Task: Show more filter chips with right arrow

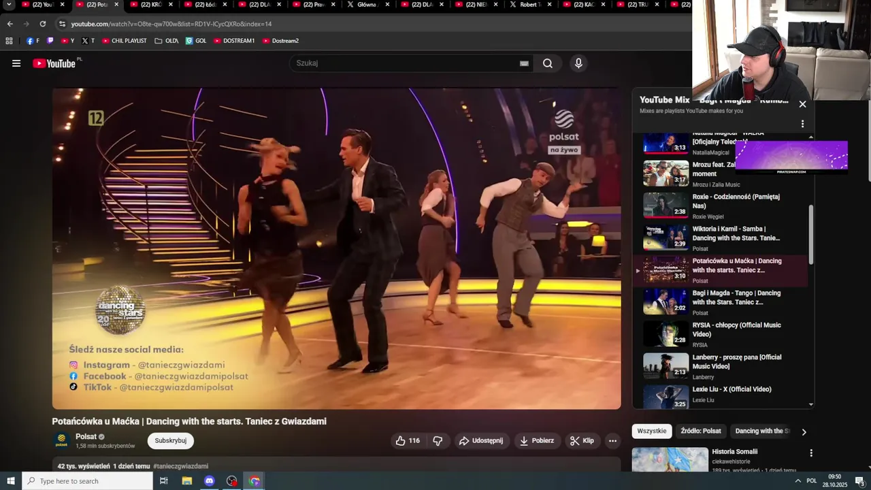Action: click(x=804, y=431)
